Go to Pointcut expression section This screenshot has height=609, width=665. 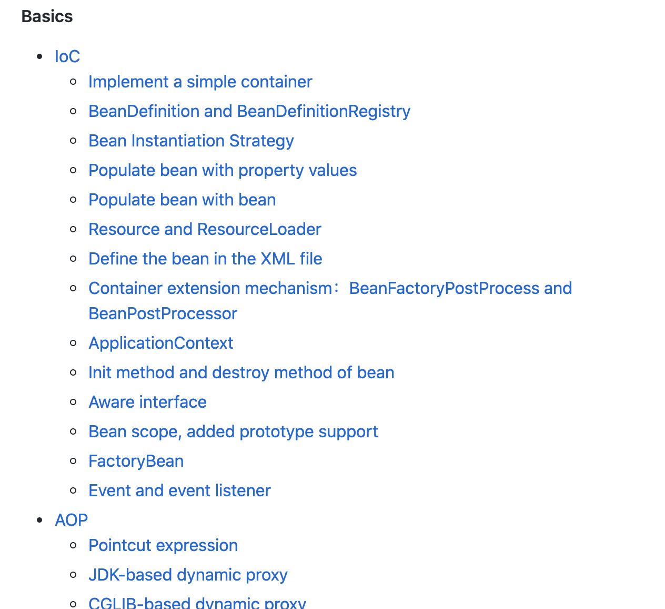coord(163,545)
